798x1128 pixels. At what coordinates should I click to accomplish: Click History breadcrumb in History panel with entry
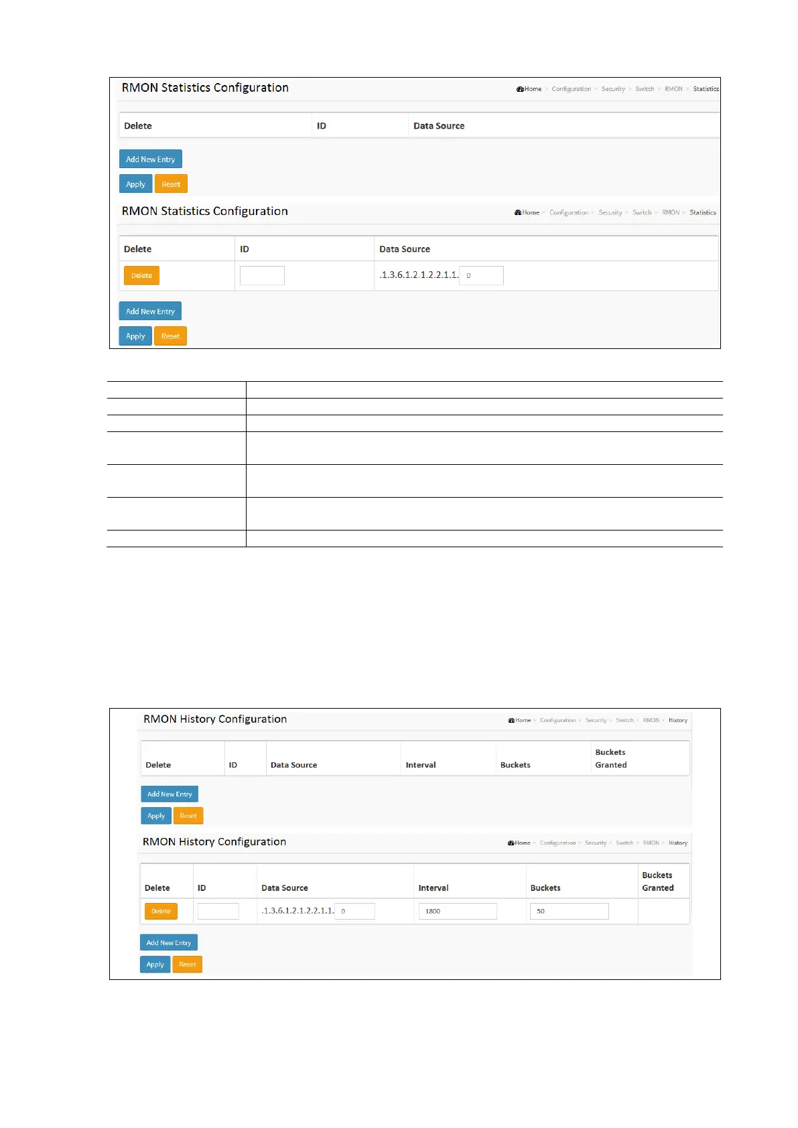click(x=678, y=843)
